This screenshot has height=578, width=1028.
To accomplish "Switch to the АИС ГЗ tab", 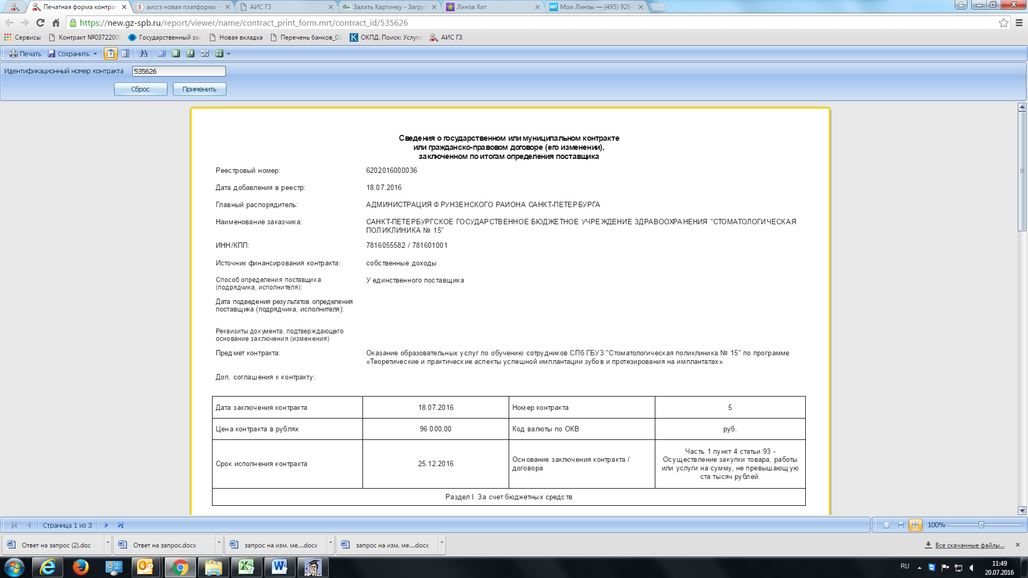I will pos(286,7).
